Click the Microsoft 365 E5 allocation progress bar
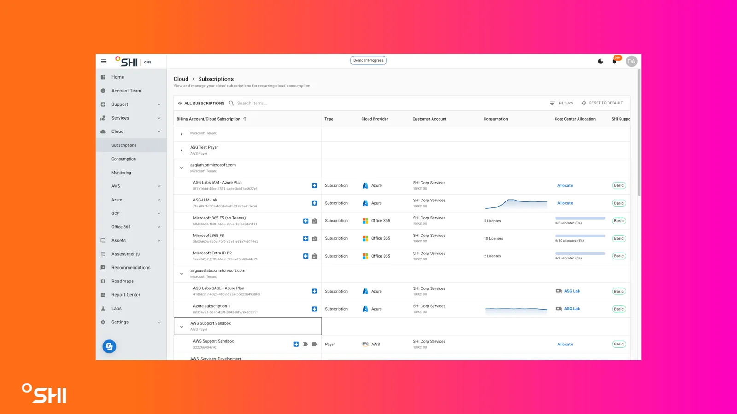This screenshot has width=737, height=414. [580, 218]
